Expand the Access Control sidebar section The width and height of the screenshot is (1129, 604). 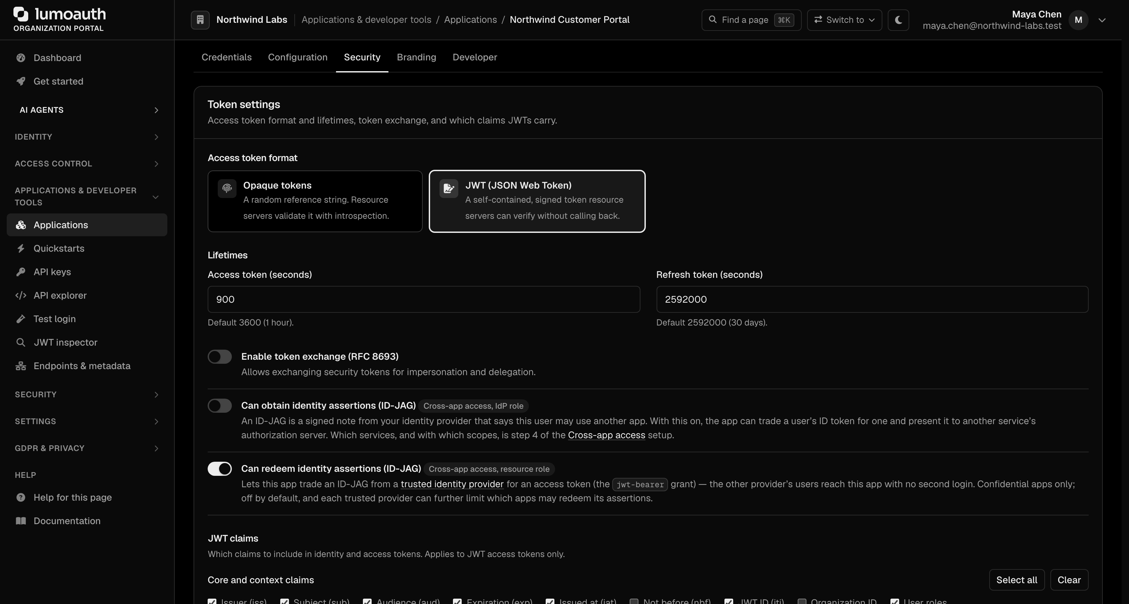(x=87, y=164)
